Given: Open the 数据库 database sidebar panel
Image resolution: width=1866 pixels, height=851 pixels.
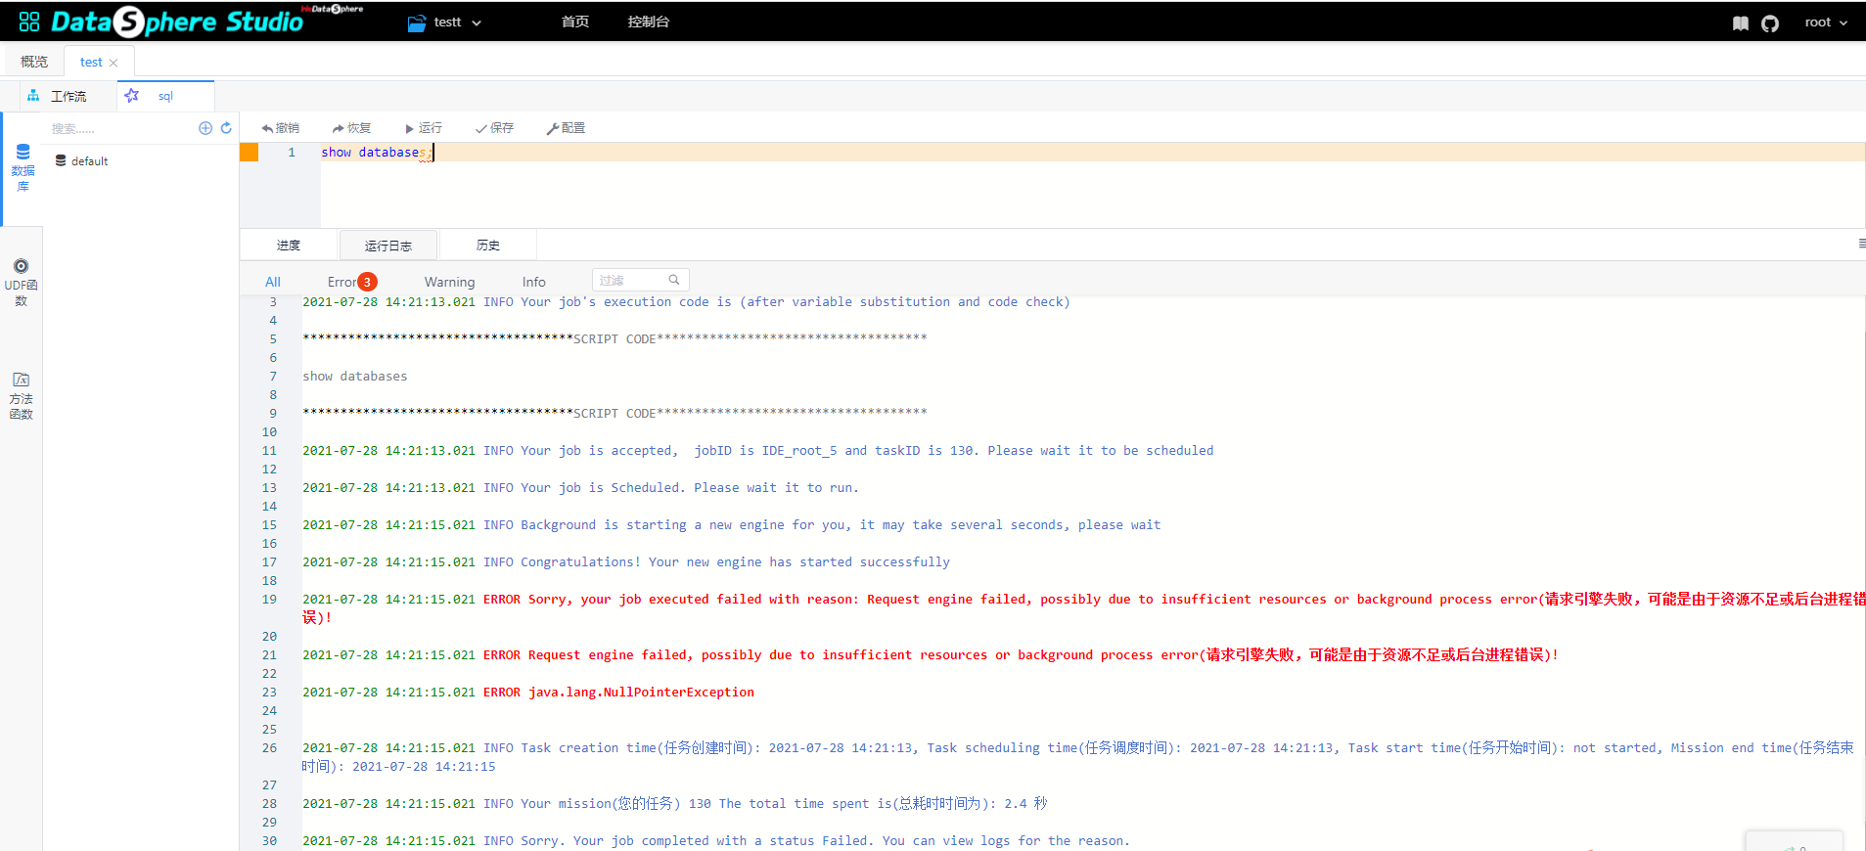Looking at the screenshot, I should (x=23, y=167).
